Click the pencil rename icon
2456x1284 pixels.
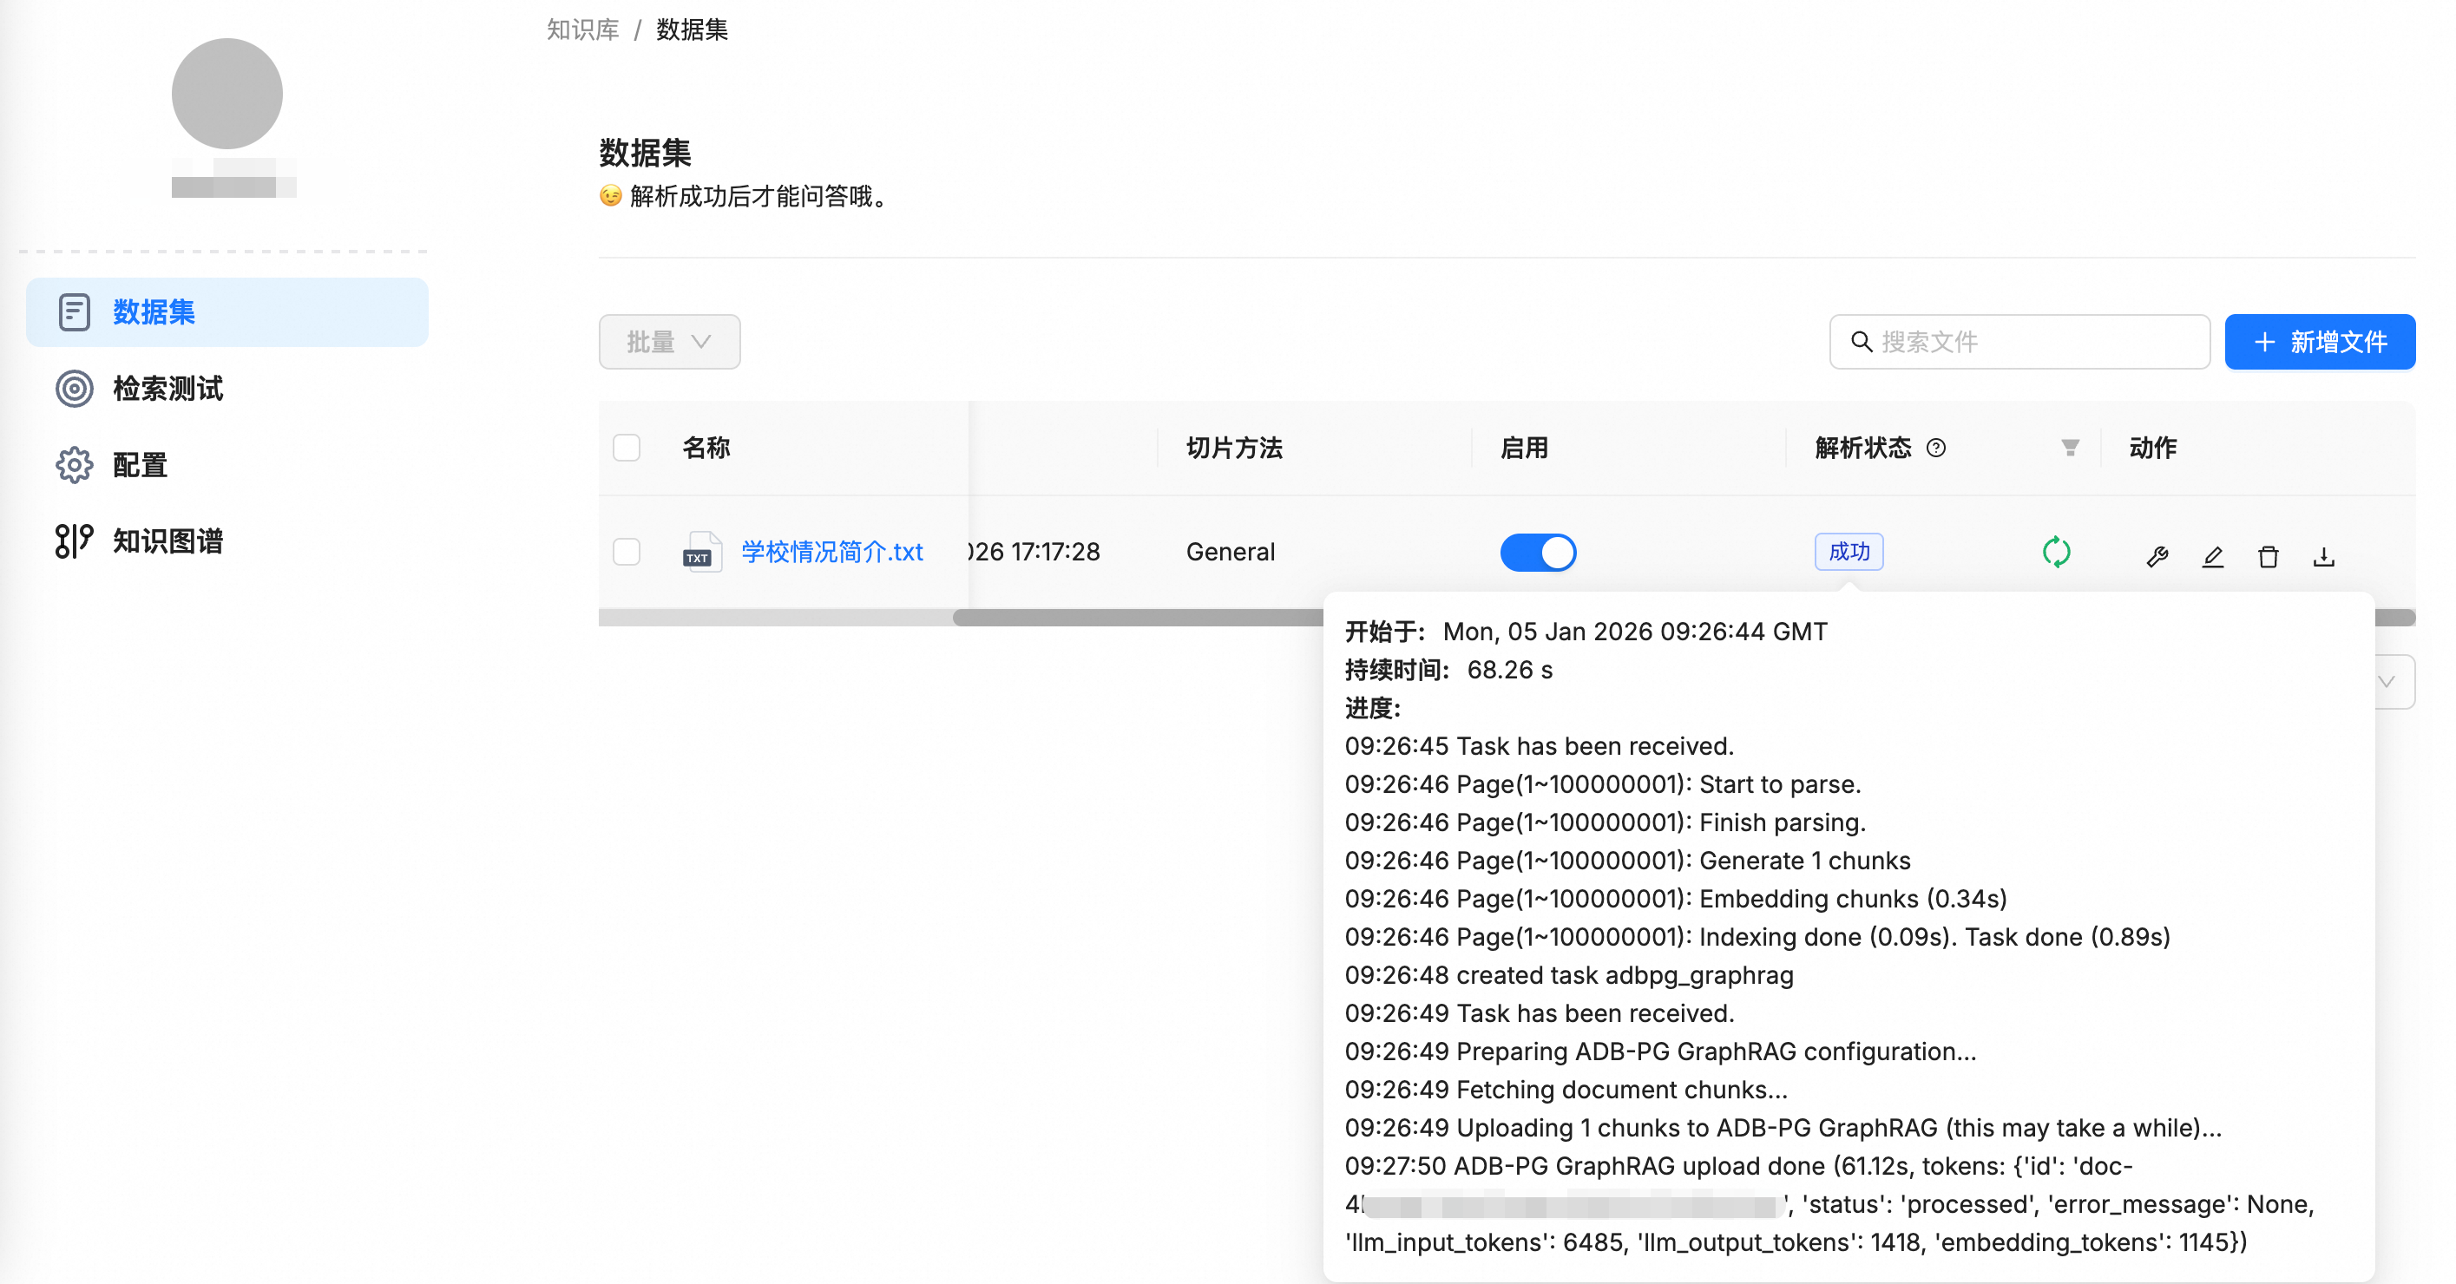click(x=2212, y=556)
